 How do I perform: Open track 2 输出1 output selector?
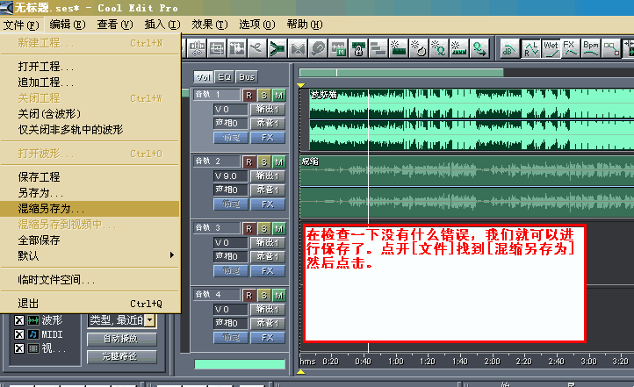(268, 176)
